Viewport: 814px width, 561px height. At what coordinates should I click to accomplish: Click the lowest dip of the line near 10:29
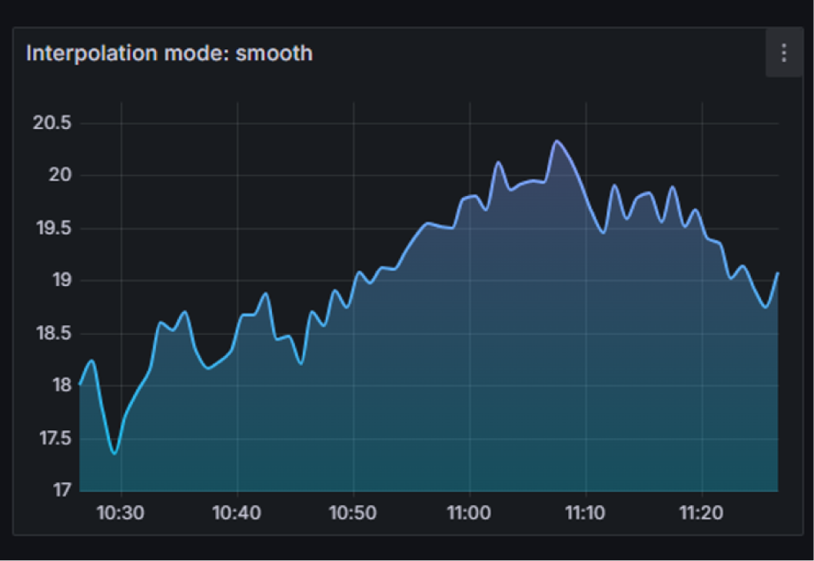115,453
